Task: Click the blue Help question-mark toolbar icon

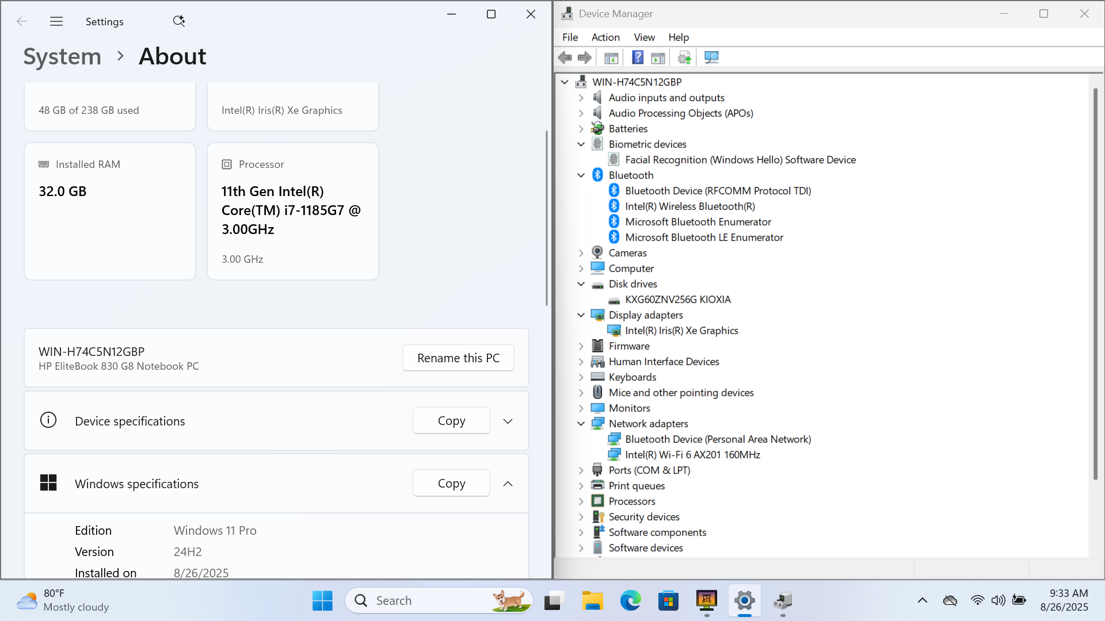Action: tap(638, 57)
